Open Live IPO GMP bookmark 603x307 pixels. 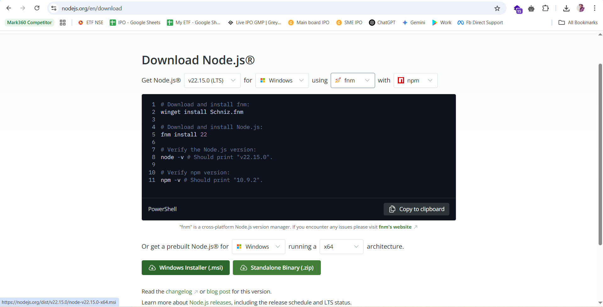(x=255, y=23)
